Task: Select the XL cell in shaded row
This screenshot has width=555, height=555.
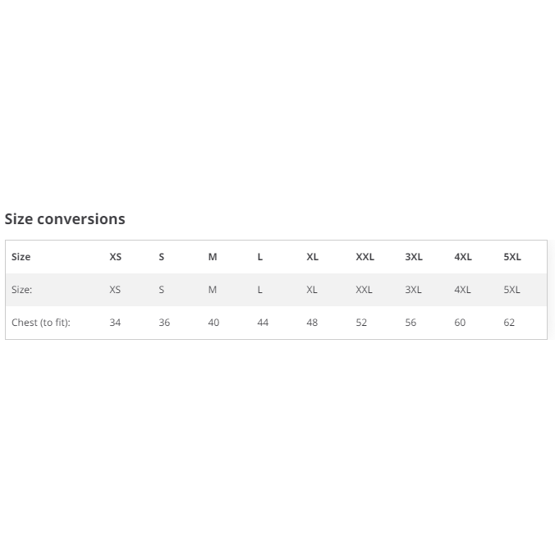Action: coord(312,290)
